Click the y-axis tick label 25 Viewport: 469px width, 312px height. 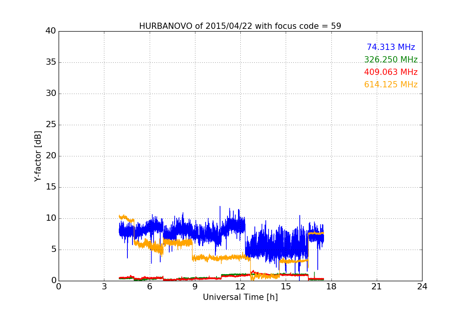pyautogui.click(x=51, y=125)
